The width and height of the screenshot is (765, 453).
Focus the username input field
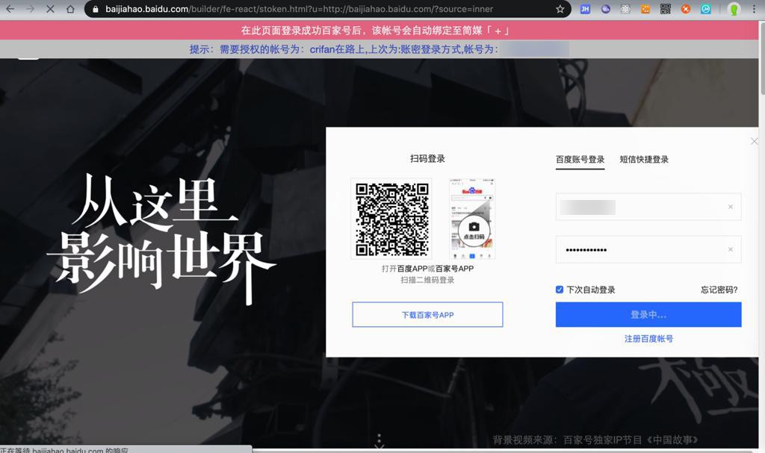click(648, 207)
